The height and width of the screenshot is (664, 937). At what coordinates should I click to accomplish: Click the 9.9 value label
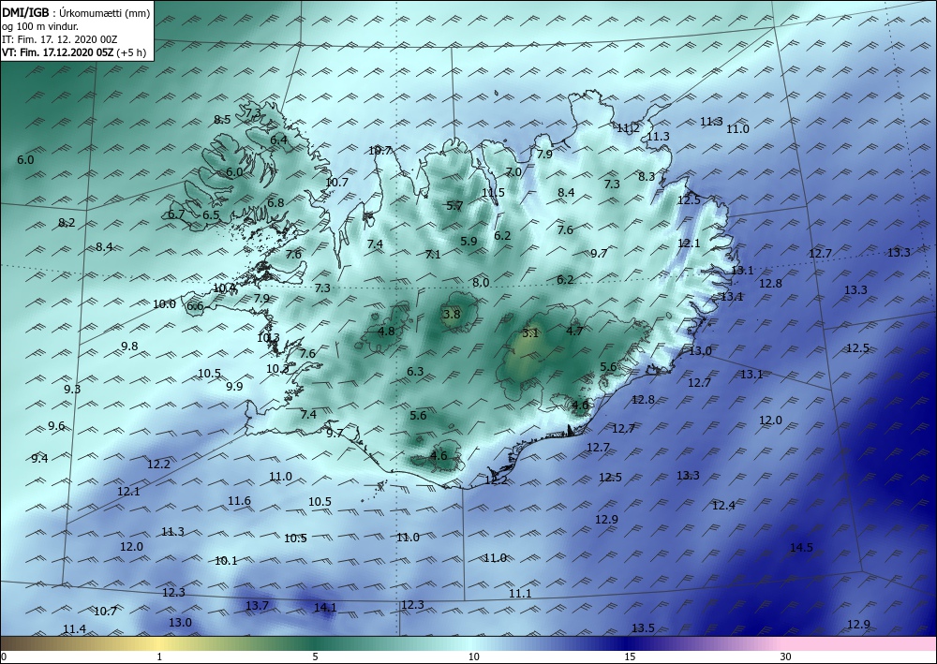(234, 387)
